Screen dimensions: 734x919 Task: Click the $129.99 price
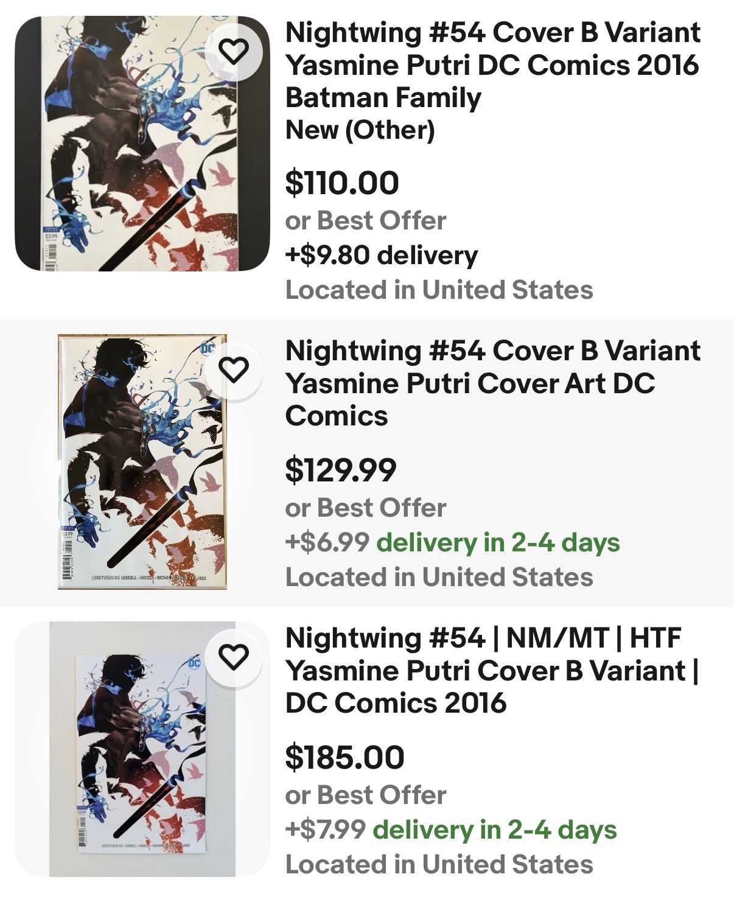point(341,470)
